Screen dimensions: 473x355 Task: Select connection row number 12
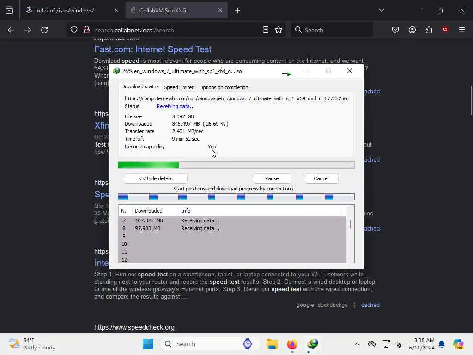232,260
